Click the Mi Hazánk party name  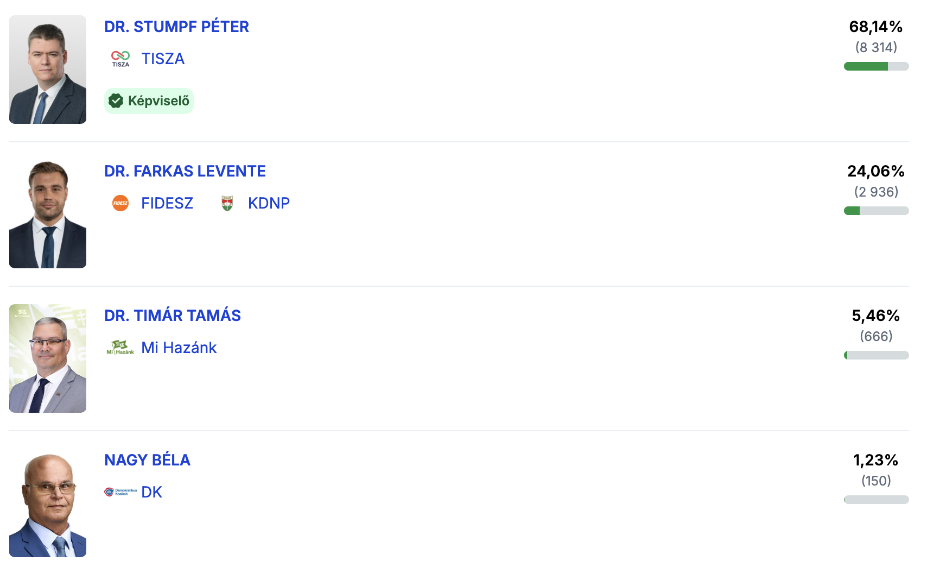[179, 348]
